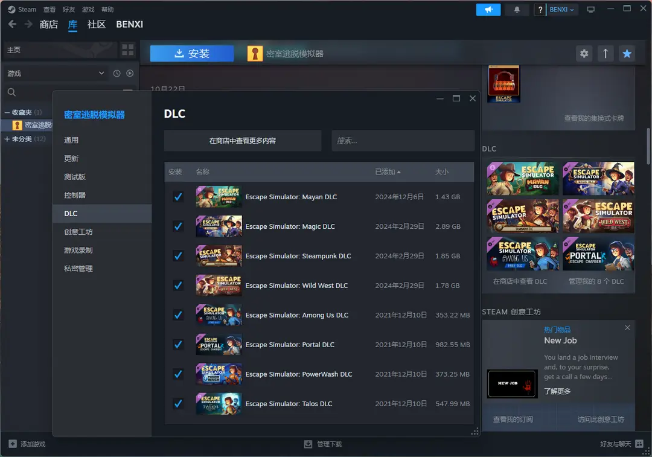Select 游戏录制 in properties sidebar
Image resolution: width=652 pixels, height=457 pixels.
[102, 250]
